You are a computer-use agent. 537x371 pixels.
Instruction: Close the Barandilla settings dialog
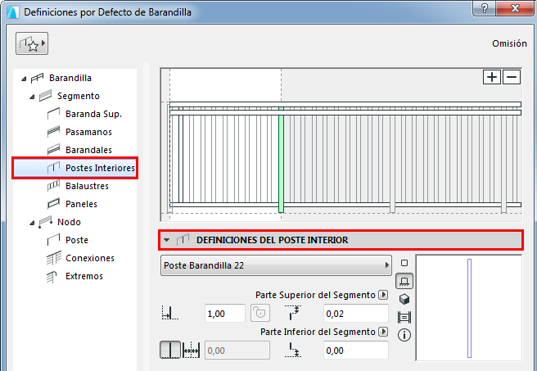[x=515, y=8]
